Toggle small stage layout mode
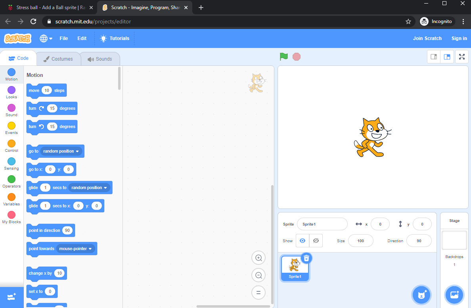Screen dimensions: 471x308 433,57
